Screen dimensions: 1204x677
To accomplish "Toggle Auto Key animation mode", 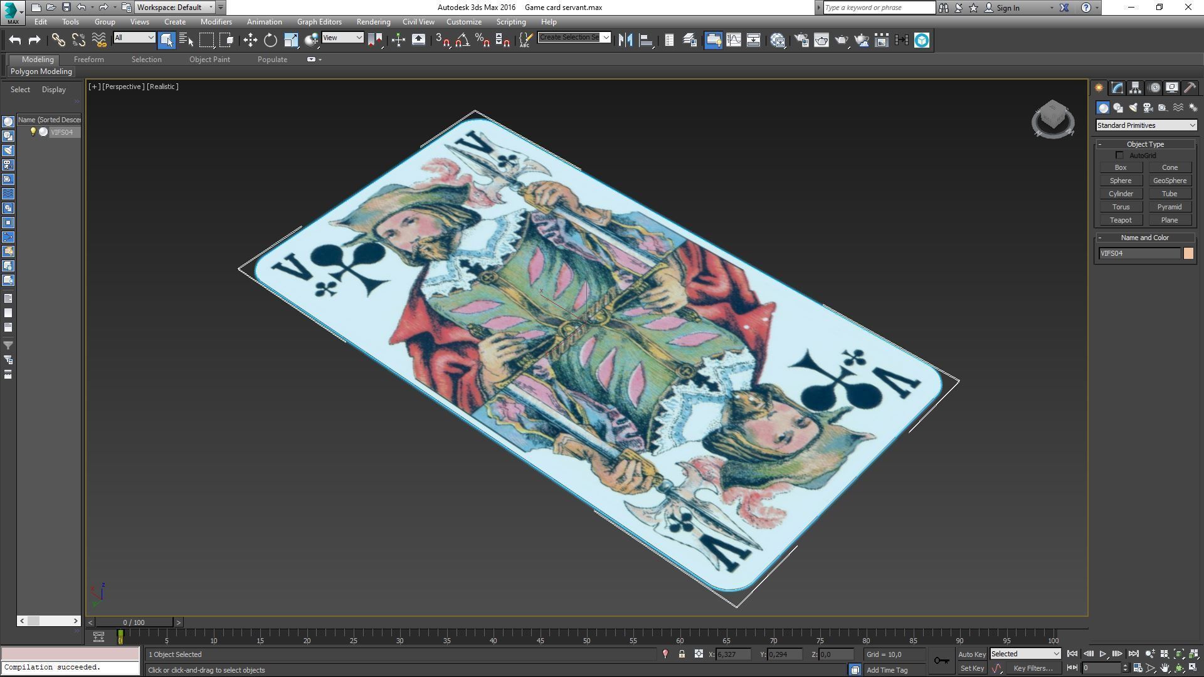I will pos(972,654).
